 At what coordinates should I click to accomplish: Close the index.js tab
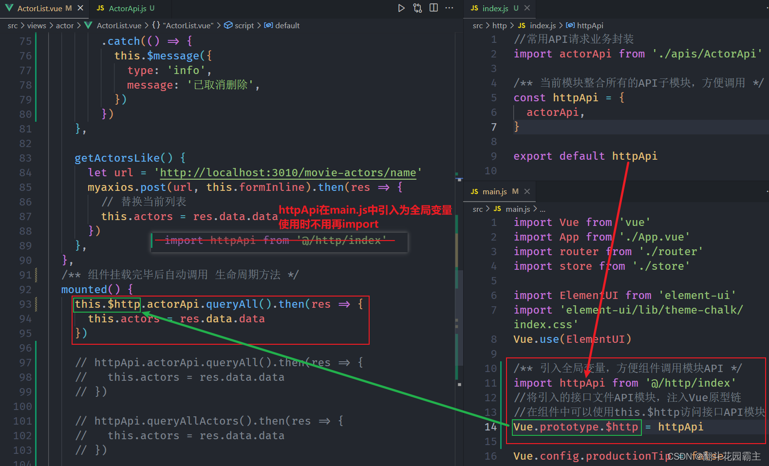[x=527, y=8]
